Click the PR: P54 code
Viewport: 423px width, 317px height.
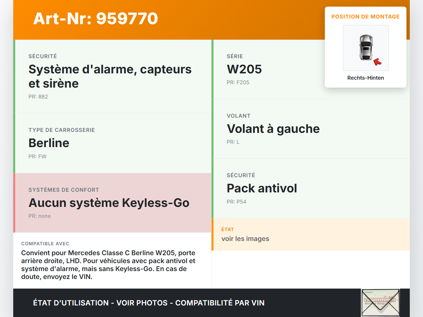click(x=236, y=202)
